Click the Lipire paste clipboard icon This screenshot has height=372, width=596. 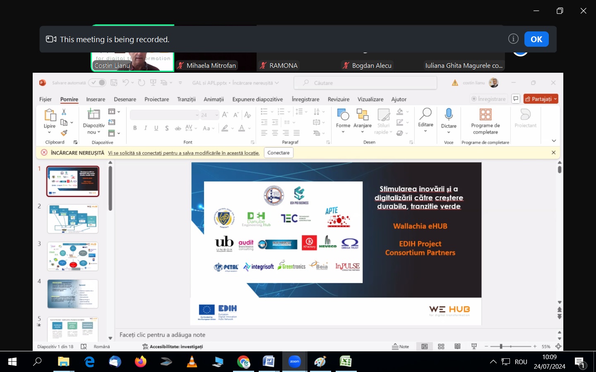50,115
